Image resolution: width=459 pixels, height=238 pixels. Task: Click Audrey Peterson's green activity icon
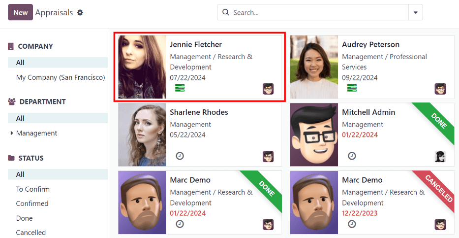352,88
